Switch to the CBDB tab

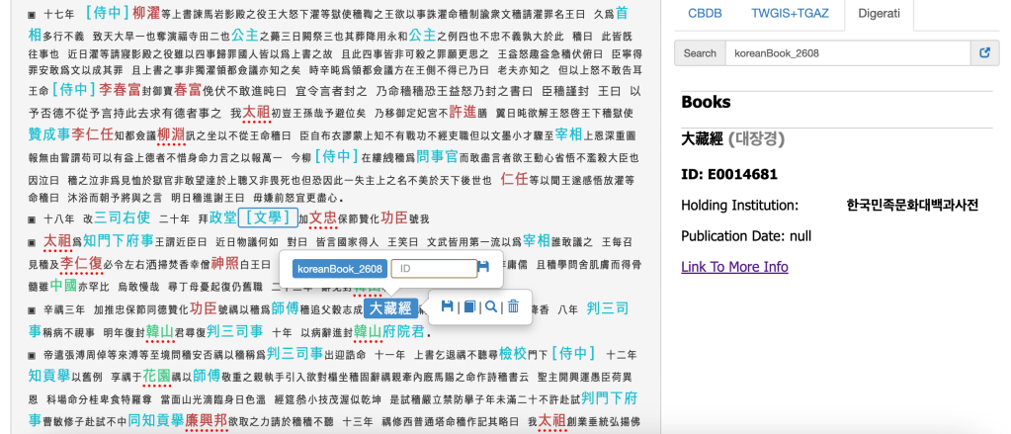pos(705,15)
